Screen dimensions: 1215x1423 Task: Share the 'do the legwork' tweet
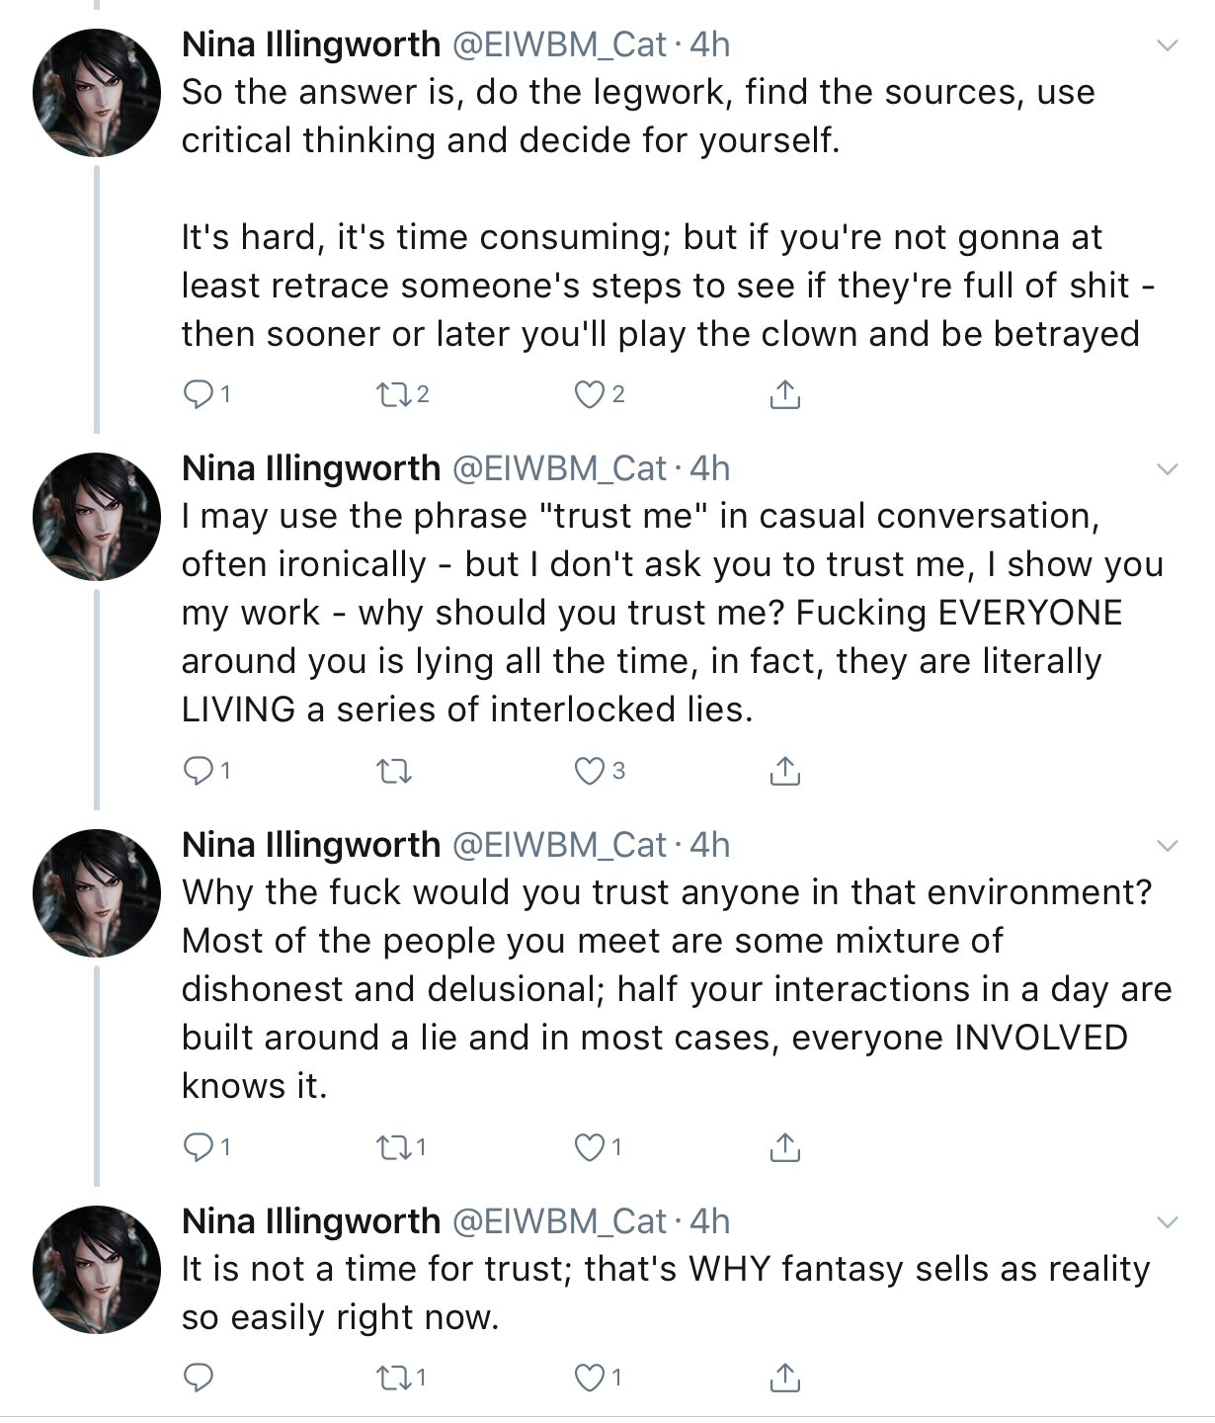click(x=784, y=393)
